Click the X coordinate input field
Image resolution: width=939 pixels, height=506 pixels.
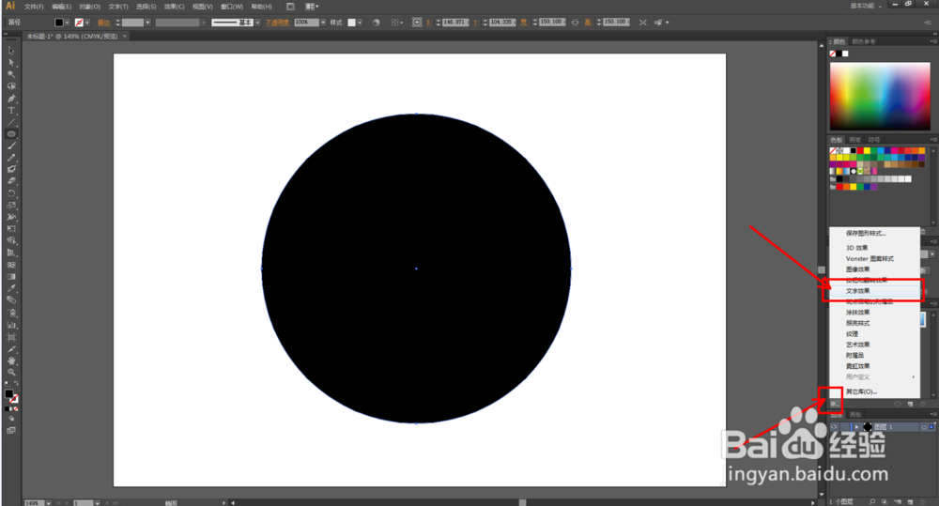click(x=454, y=23)
